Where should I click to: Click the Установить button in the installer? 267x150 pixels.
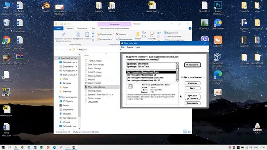pyautogui.click(x=192, y=65)
